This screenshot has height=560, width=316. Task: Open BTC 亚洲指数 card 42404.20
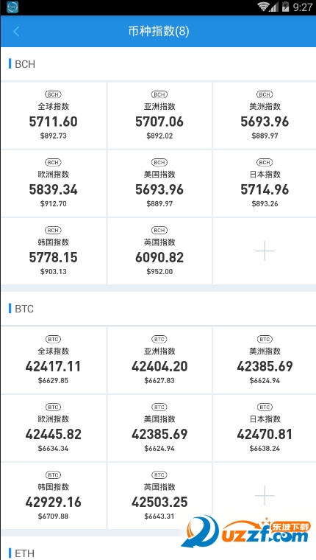[x=159, y=360]
